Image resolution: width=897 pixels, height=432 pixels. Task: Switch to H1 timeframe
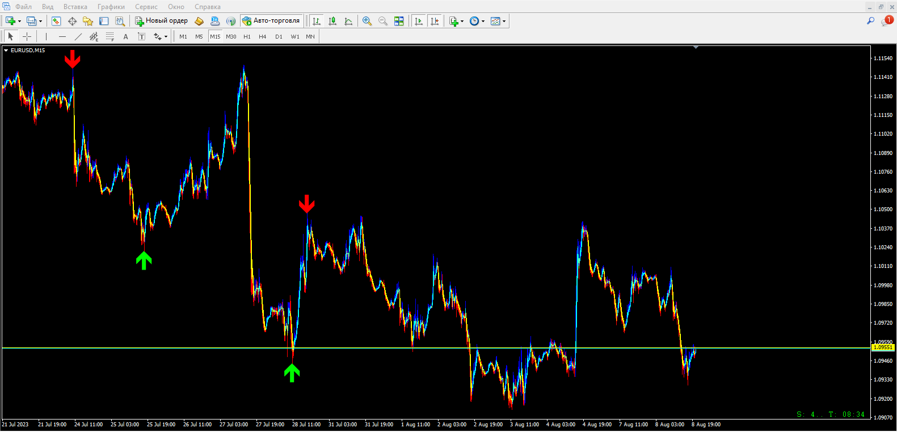click(247, 36)
